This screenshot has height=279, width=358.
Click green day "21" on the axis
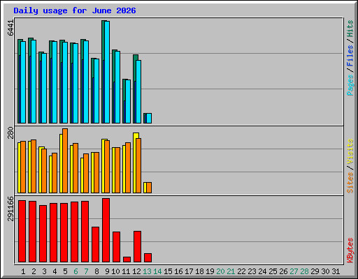231,271
